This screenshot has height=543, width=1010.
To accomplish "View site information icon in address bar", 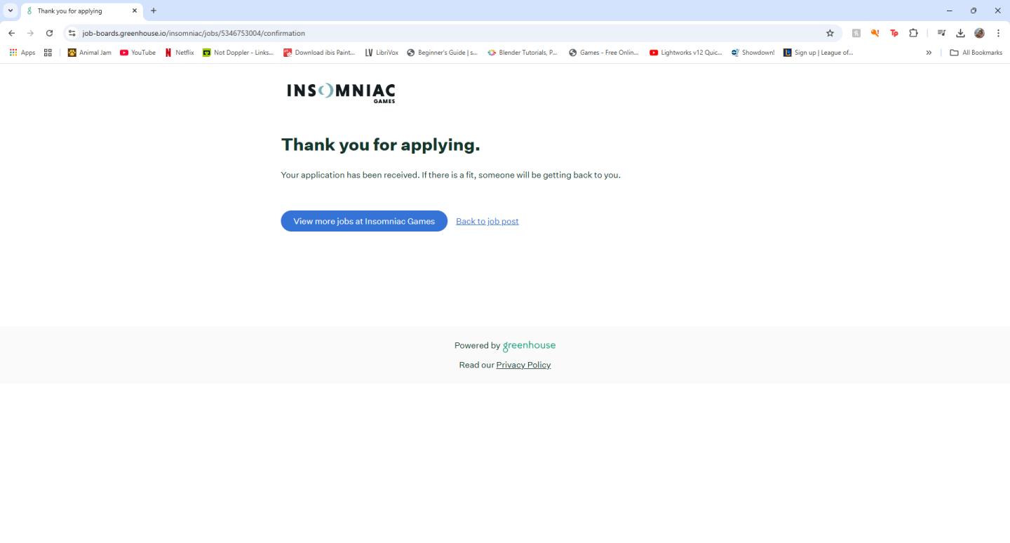I will pyautogui.click(x=72, y=33).
